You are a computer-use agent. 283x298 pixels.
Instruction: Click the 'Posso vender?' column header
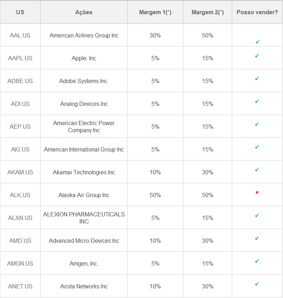pyautogui.click(x=257, y=12)
